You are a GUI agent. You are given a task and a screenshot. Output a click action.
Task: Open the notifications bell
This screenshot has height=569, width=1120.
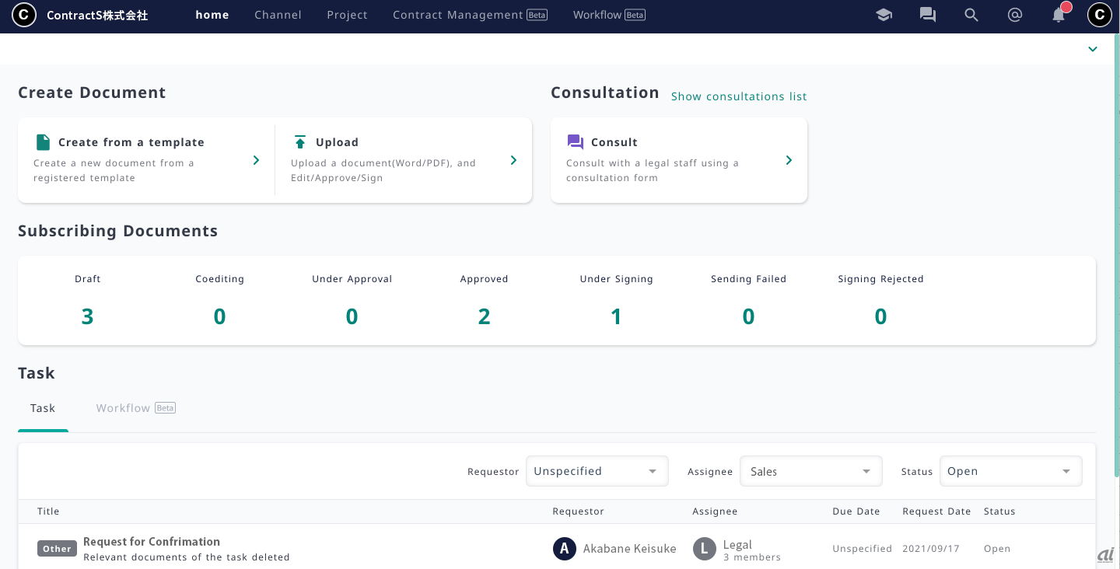(x=1058, y=15)
